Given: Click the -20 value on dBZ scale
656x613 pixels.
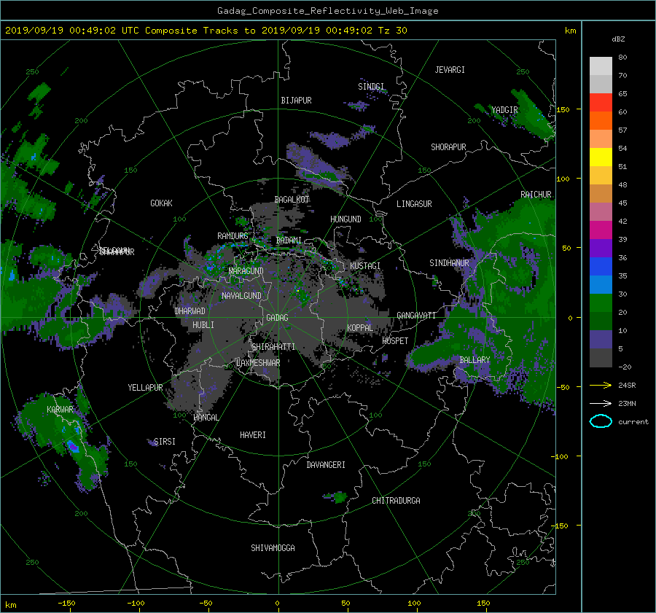Looking at the screenshot, I should tap(624, 367).
